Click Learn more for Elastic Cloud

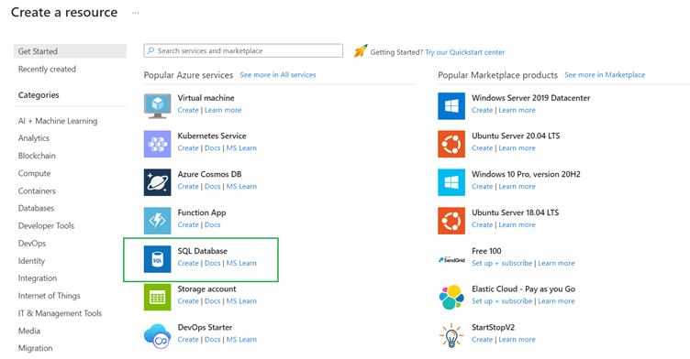point(556,301)
